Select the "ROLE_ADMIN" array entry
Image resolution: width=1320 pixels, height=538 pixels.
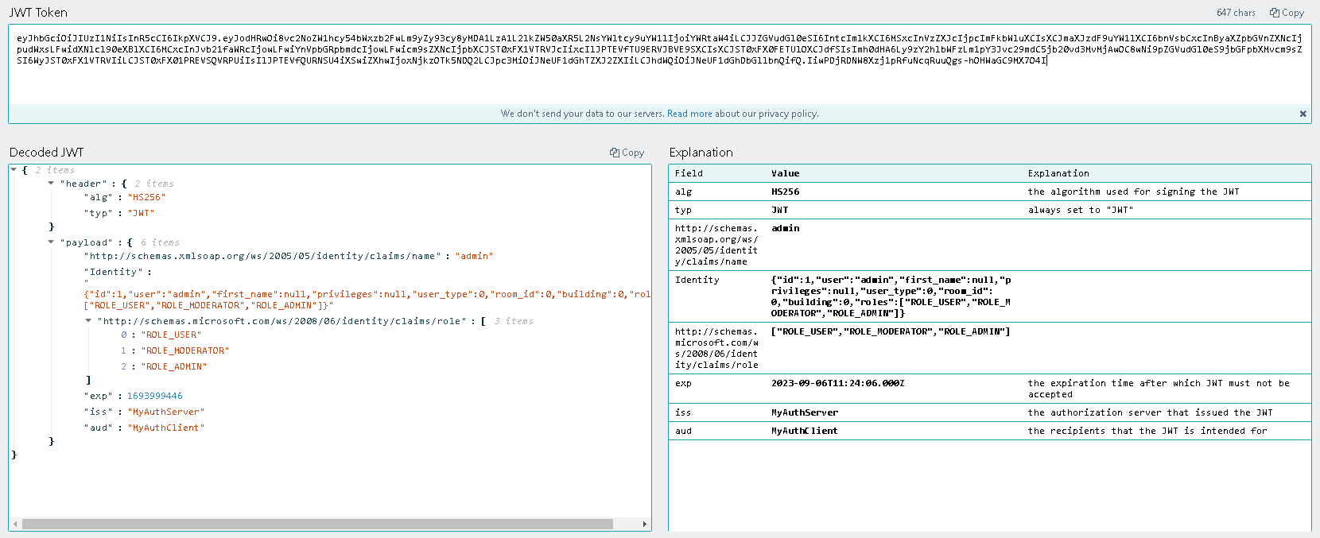tap(173, 366)
